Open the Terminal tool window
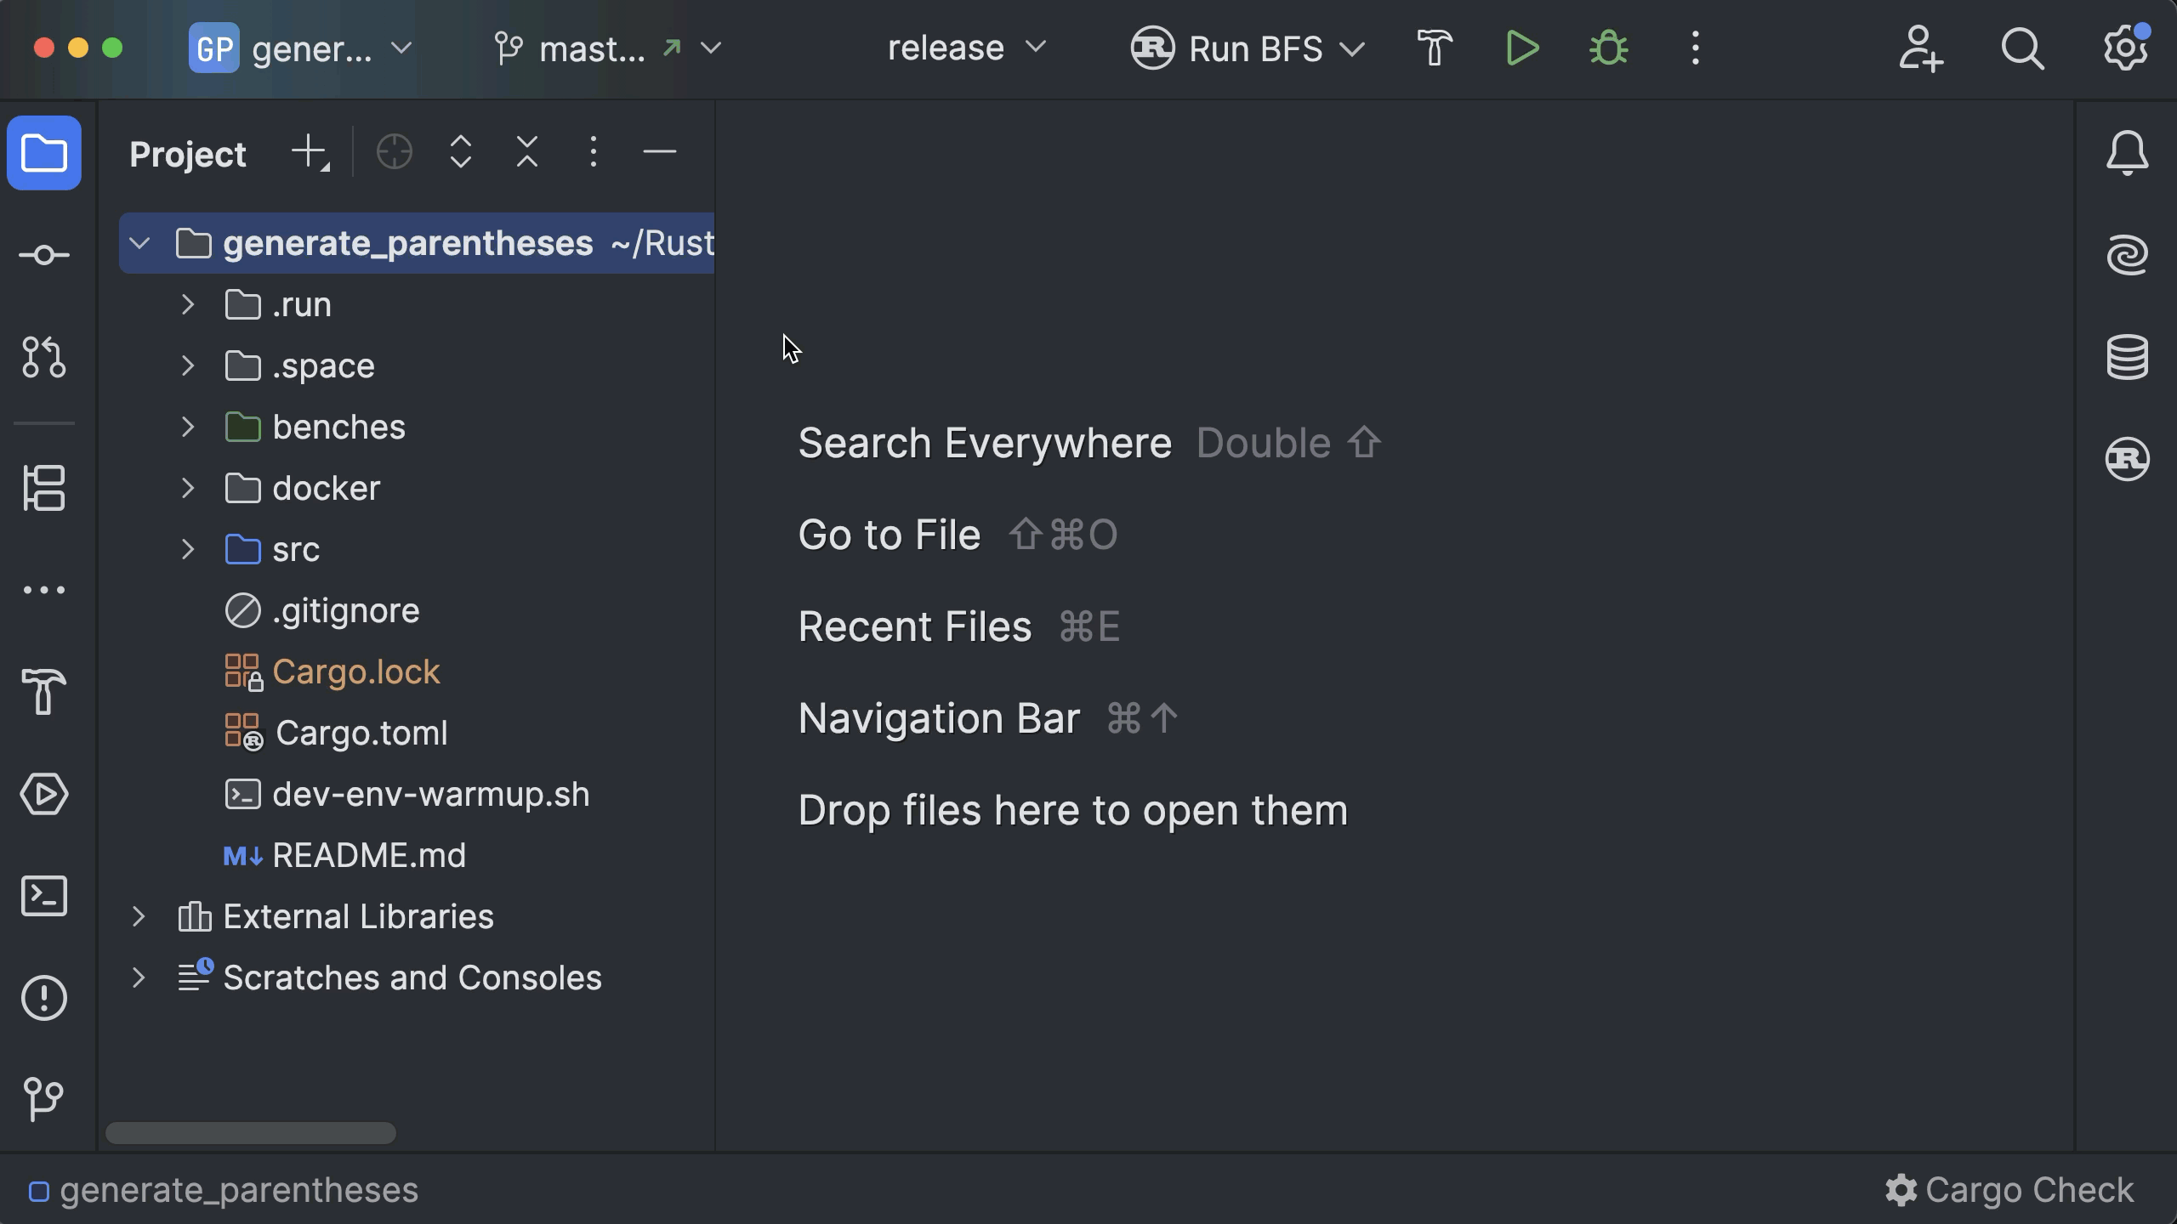Screen dimensions: 2177x1224 click(x=44, y=896)
